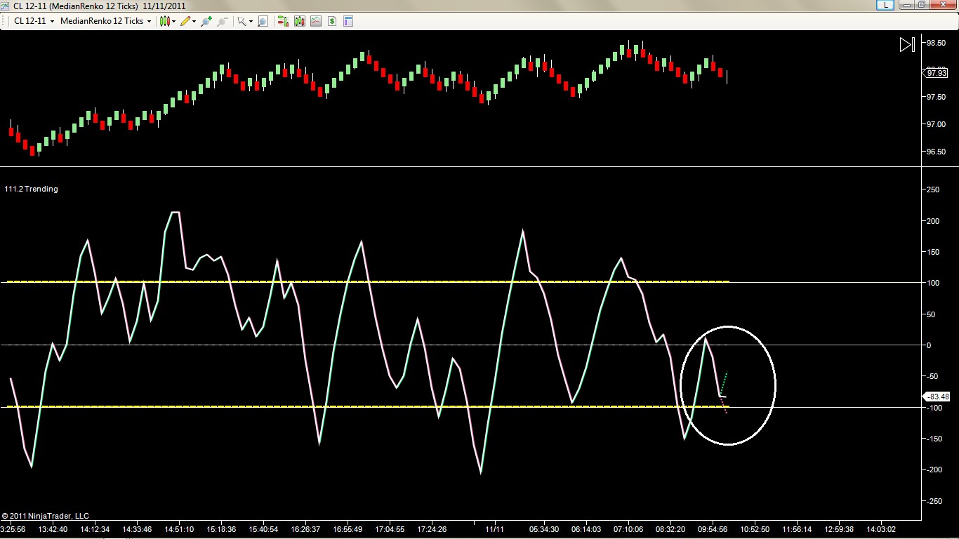Click the "14:03:02" time axis label
Viewport: 959px width, 539px height.
881,529
